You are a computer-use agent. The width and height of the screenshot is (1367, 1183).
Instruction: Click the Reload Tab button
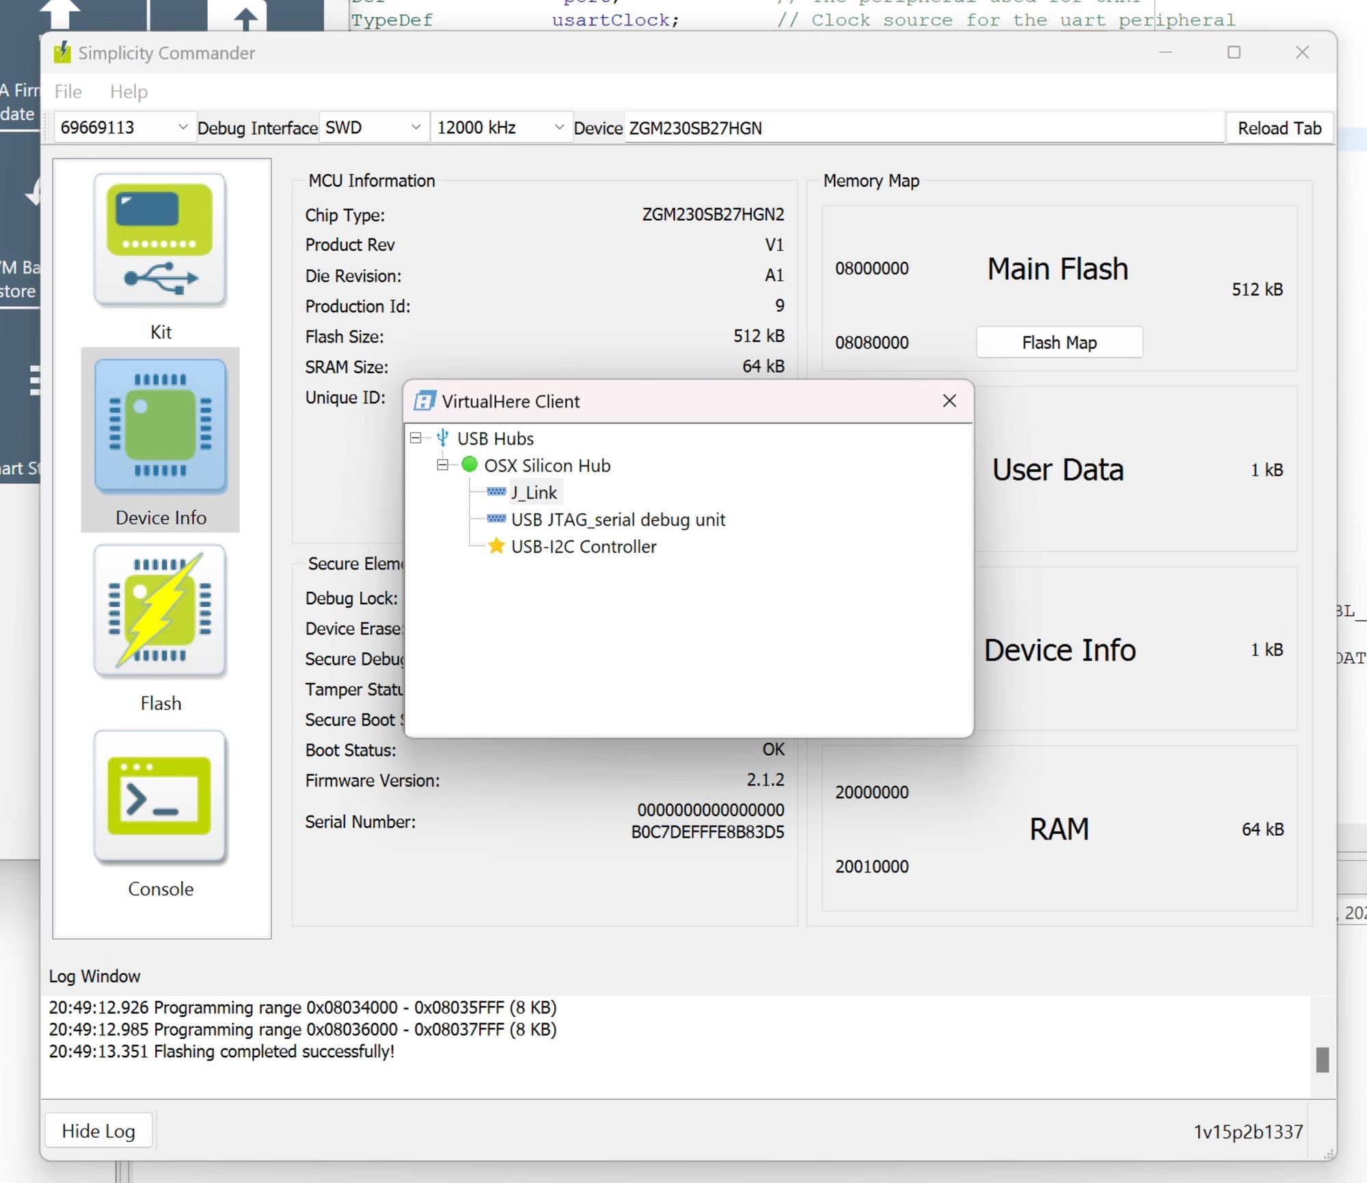click(x=1280, y=128)
